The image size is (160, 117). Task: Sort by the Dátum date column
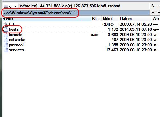click(135, 19)
